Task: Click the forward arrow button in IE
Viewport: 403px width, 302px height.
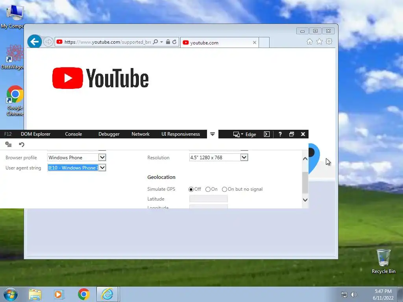Action: point(48,42)
